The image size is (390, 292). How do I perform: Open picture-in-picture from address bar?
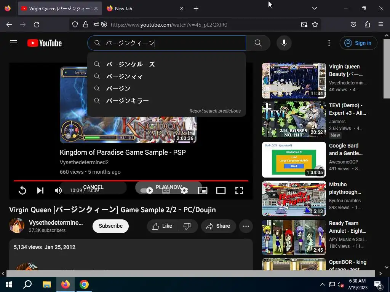pyautogui.click(x=304, y=25)
